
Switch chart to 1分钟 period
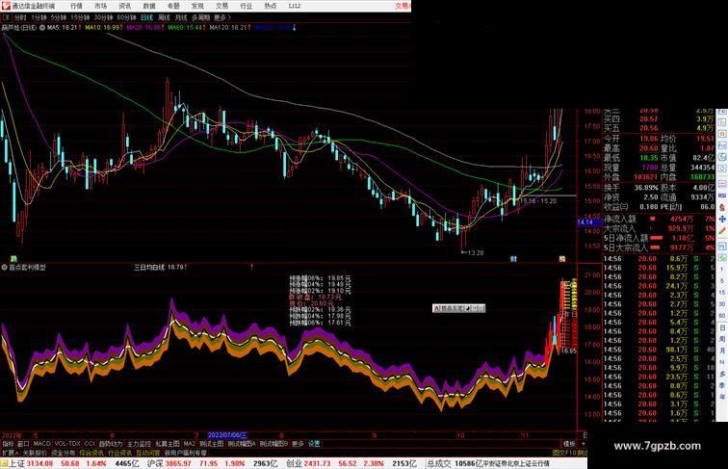pos(39,17)
